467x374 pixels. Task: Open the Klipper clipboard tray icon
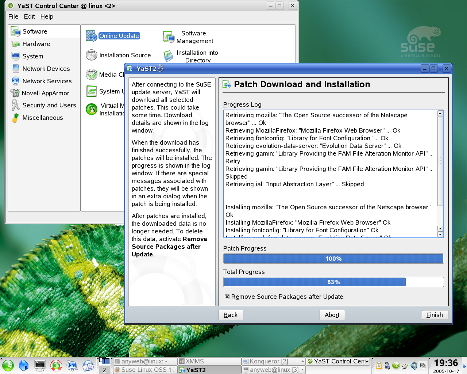[x=379, y=366]
